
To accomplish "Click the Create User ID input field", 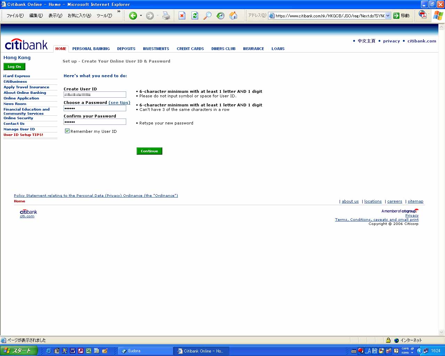I will point(95,95).
